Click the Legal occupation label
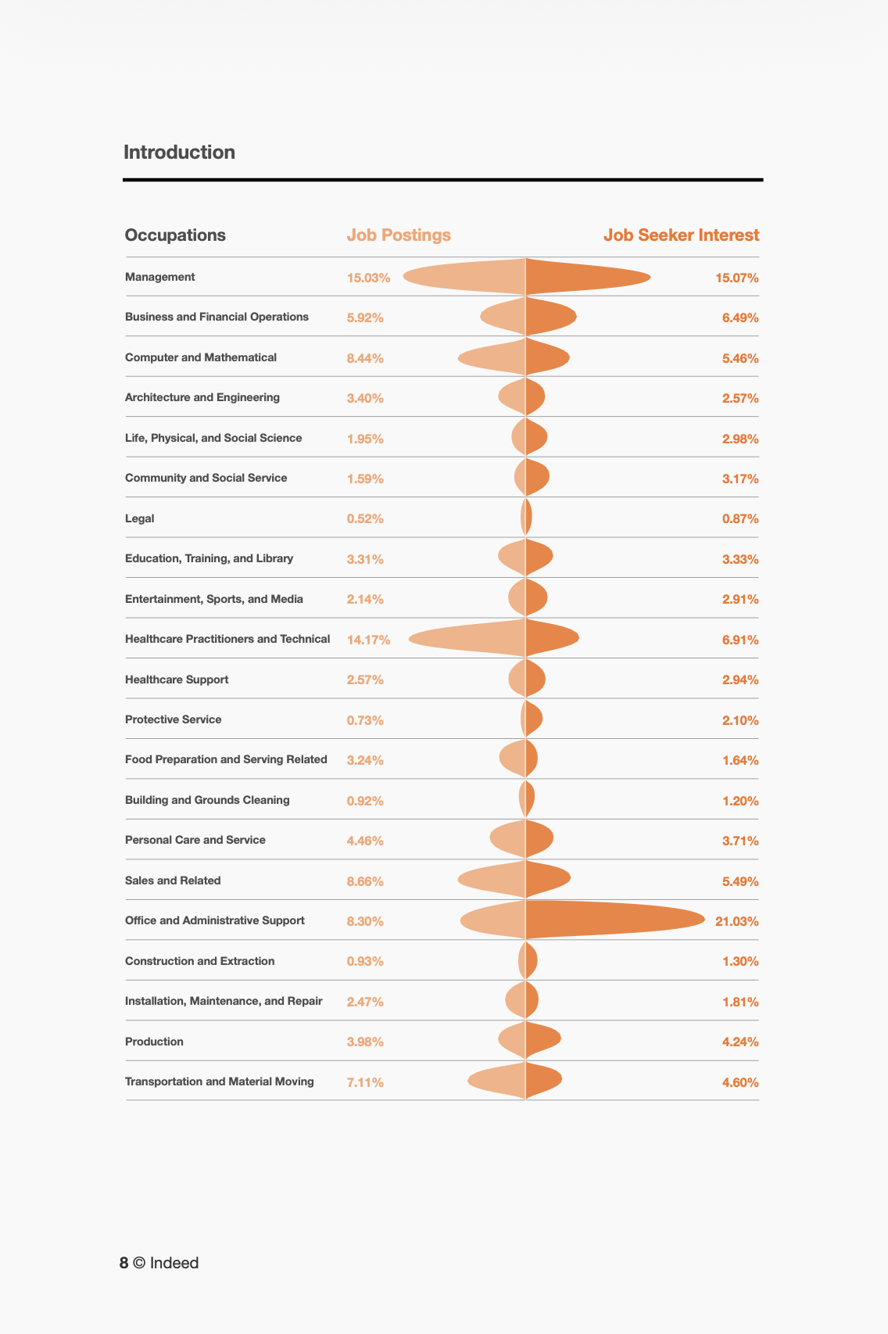Screen dimensions: 888x1334 coord(140,518)
